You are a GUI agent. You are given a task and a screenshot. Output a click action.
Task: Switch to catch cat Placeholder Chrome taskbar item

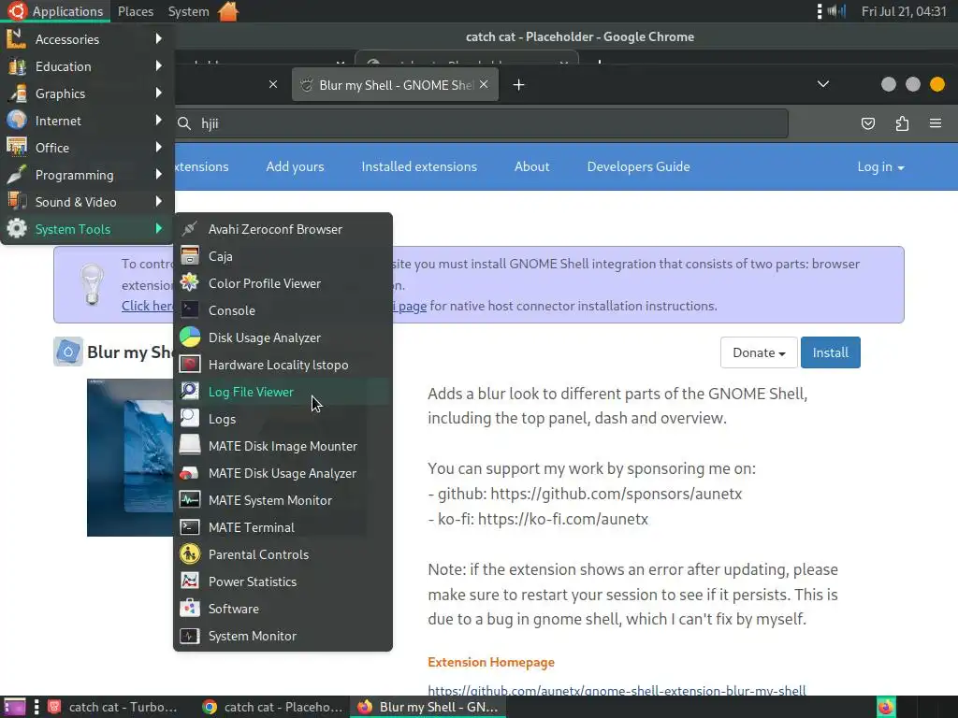click(x=274, y=707)
